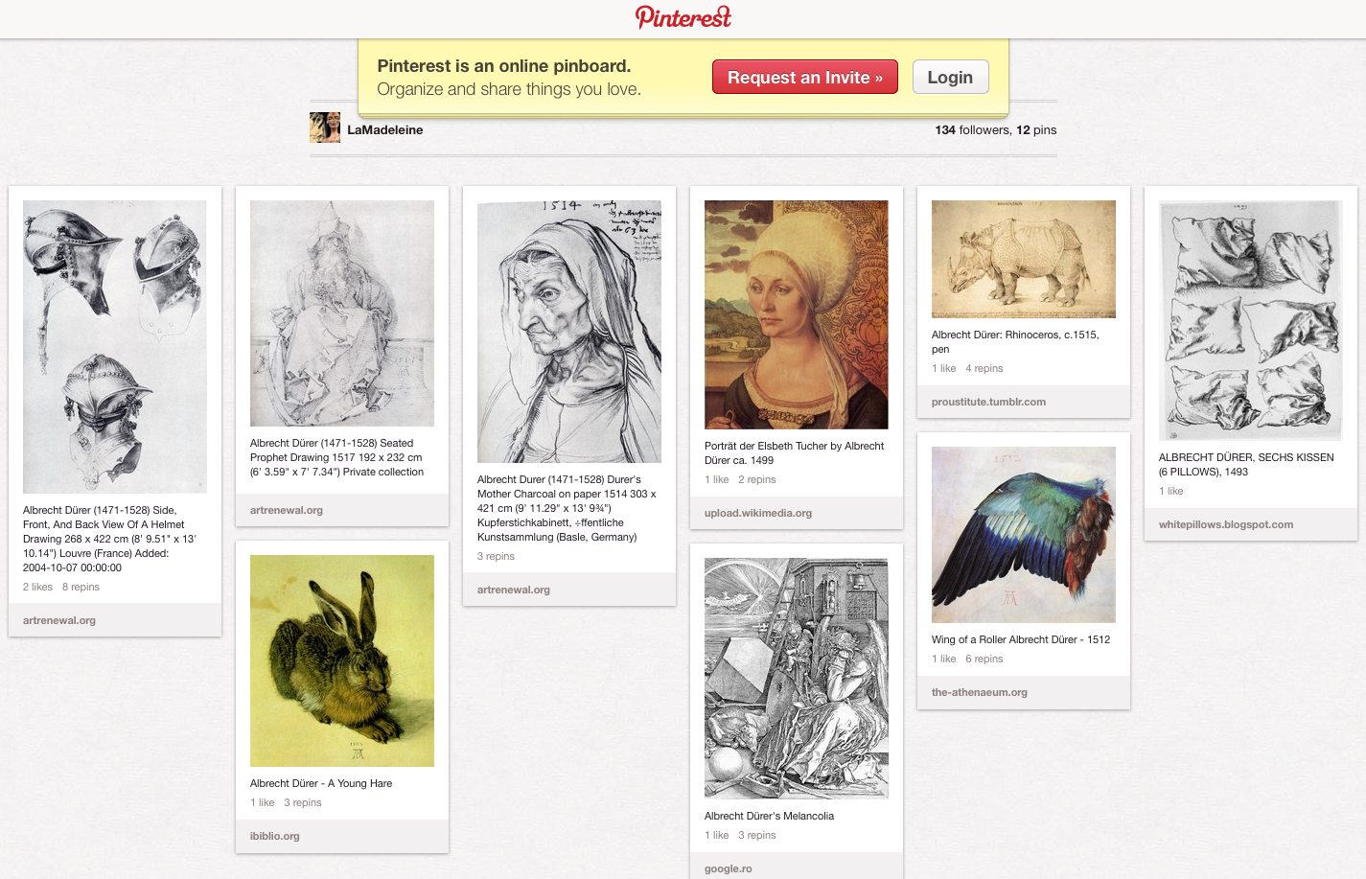Visit the whitepillows.blogspot.com source link
1366x879 pixels.
point(1226,524)
